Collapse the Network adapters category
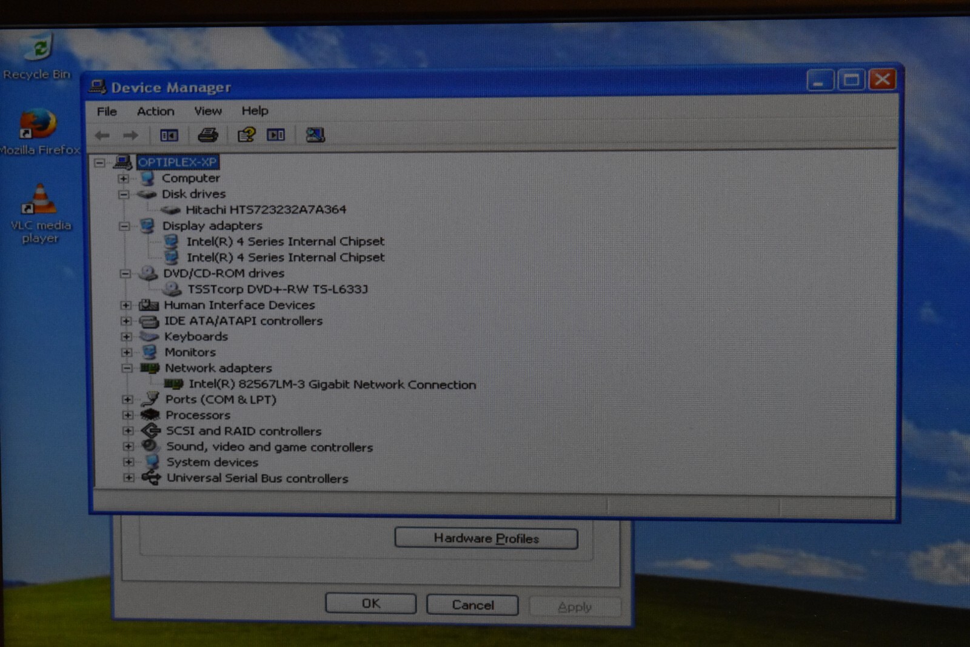The image size is (970, 647). (127, 368)
